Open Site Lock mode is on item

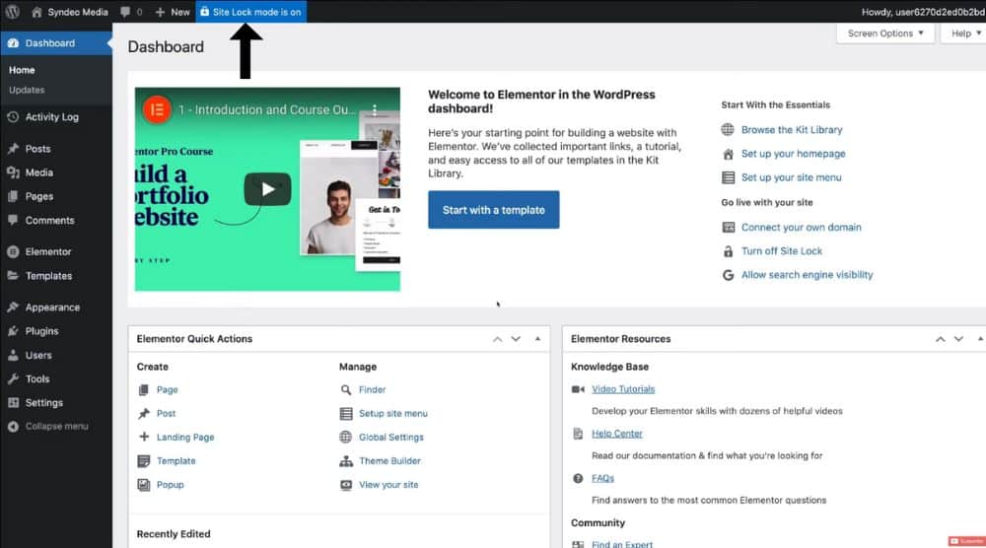coord(250,12)
